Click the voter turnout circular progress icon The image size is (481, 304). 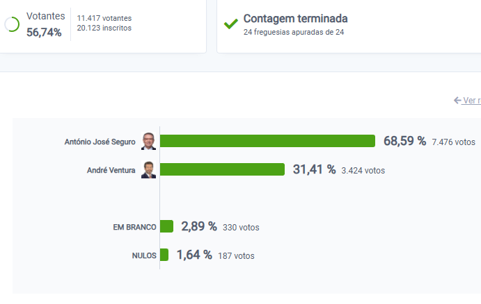(12, 24)
